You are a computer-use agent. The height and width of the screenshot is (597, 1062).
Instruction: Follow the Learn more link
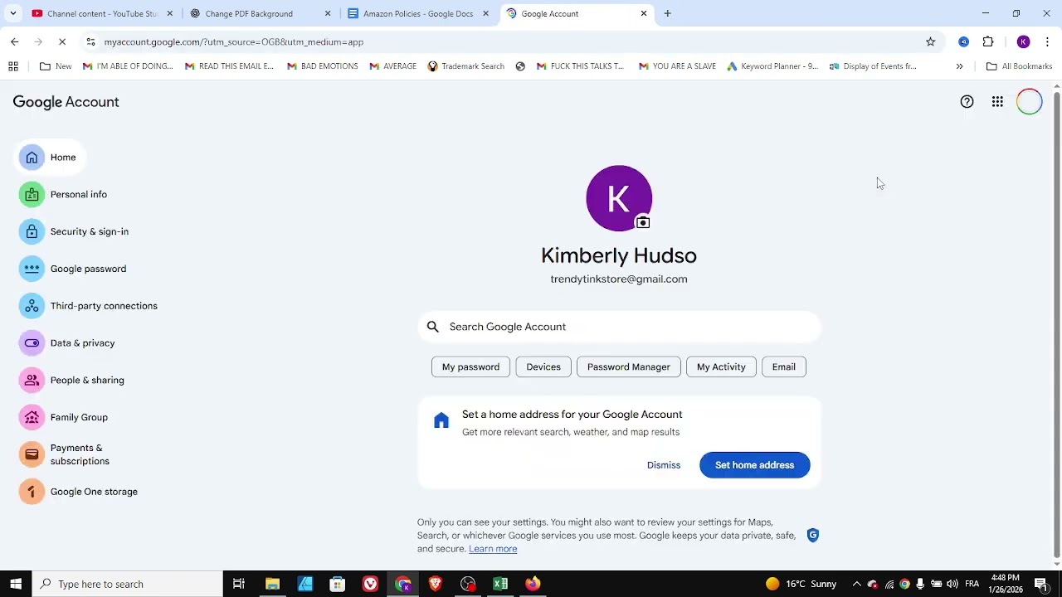pyautogui.click(x=493, y=549)
